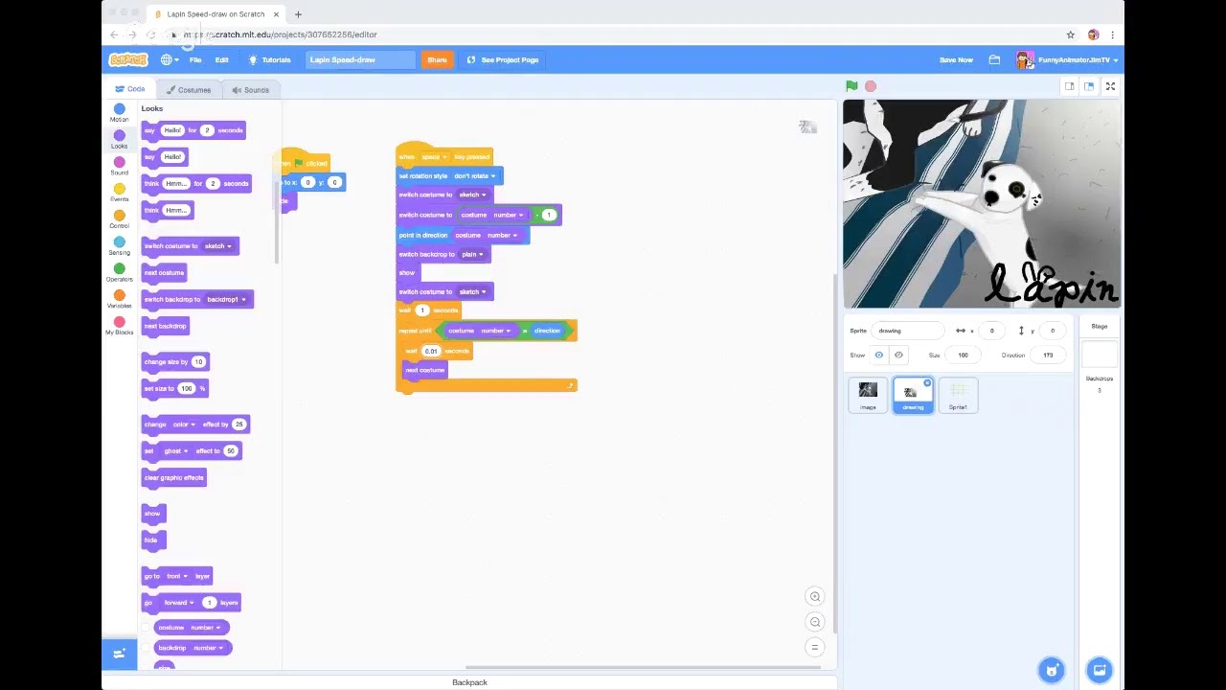
Task: Zoom in the scripts workspace
Action: [815, 596]
